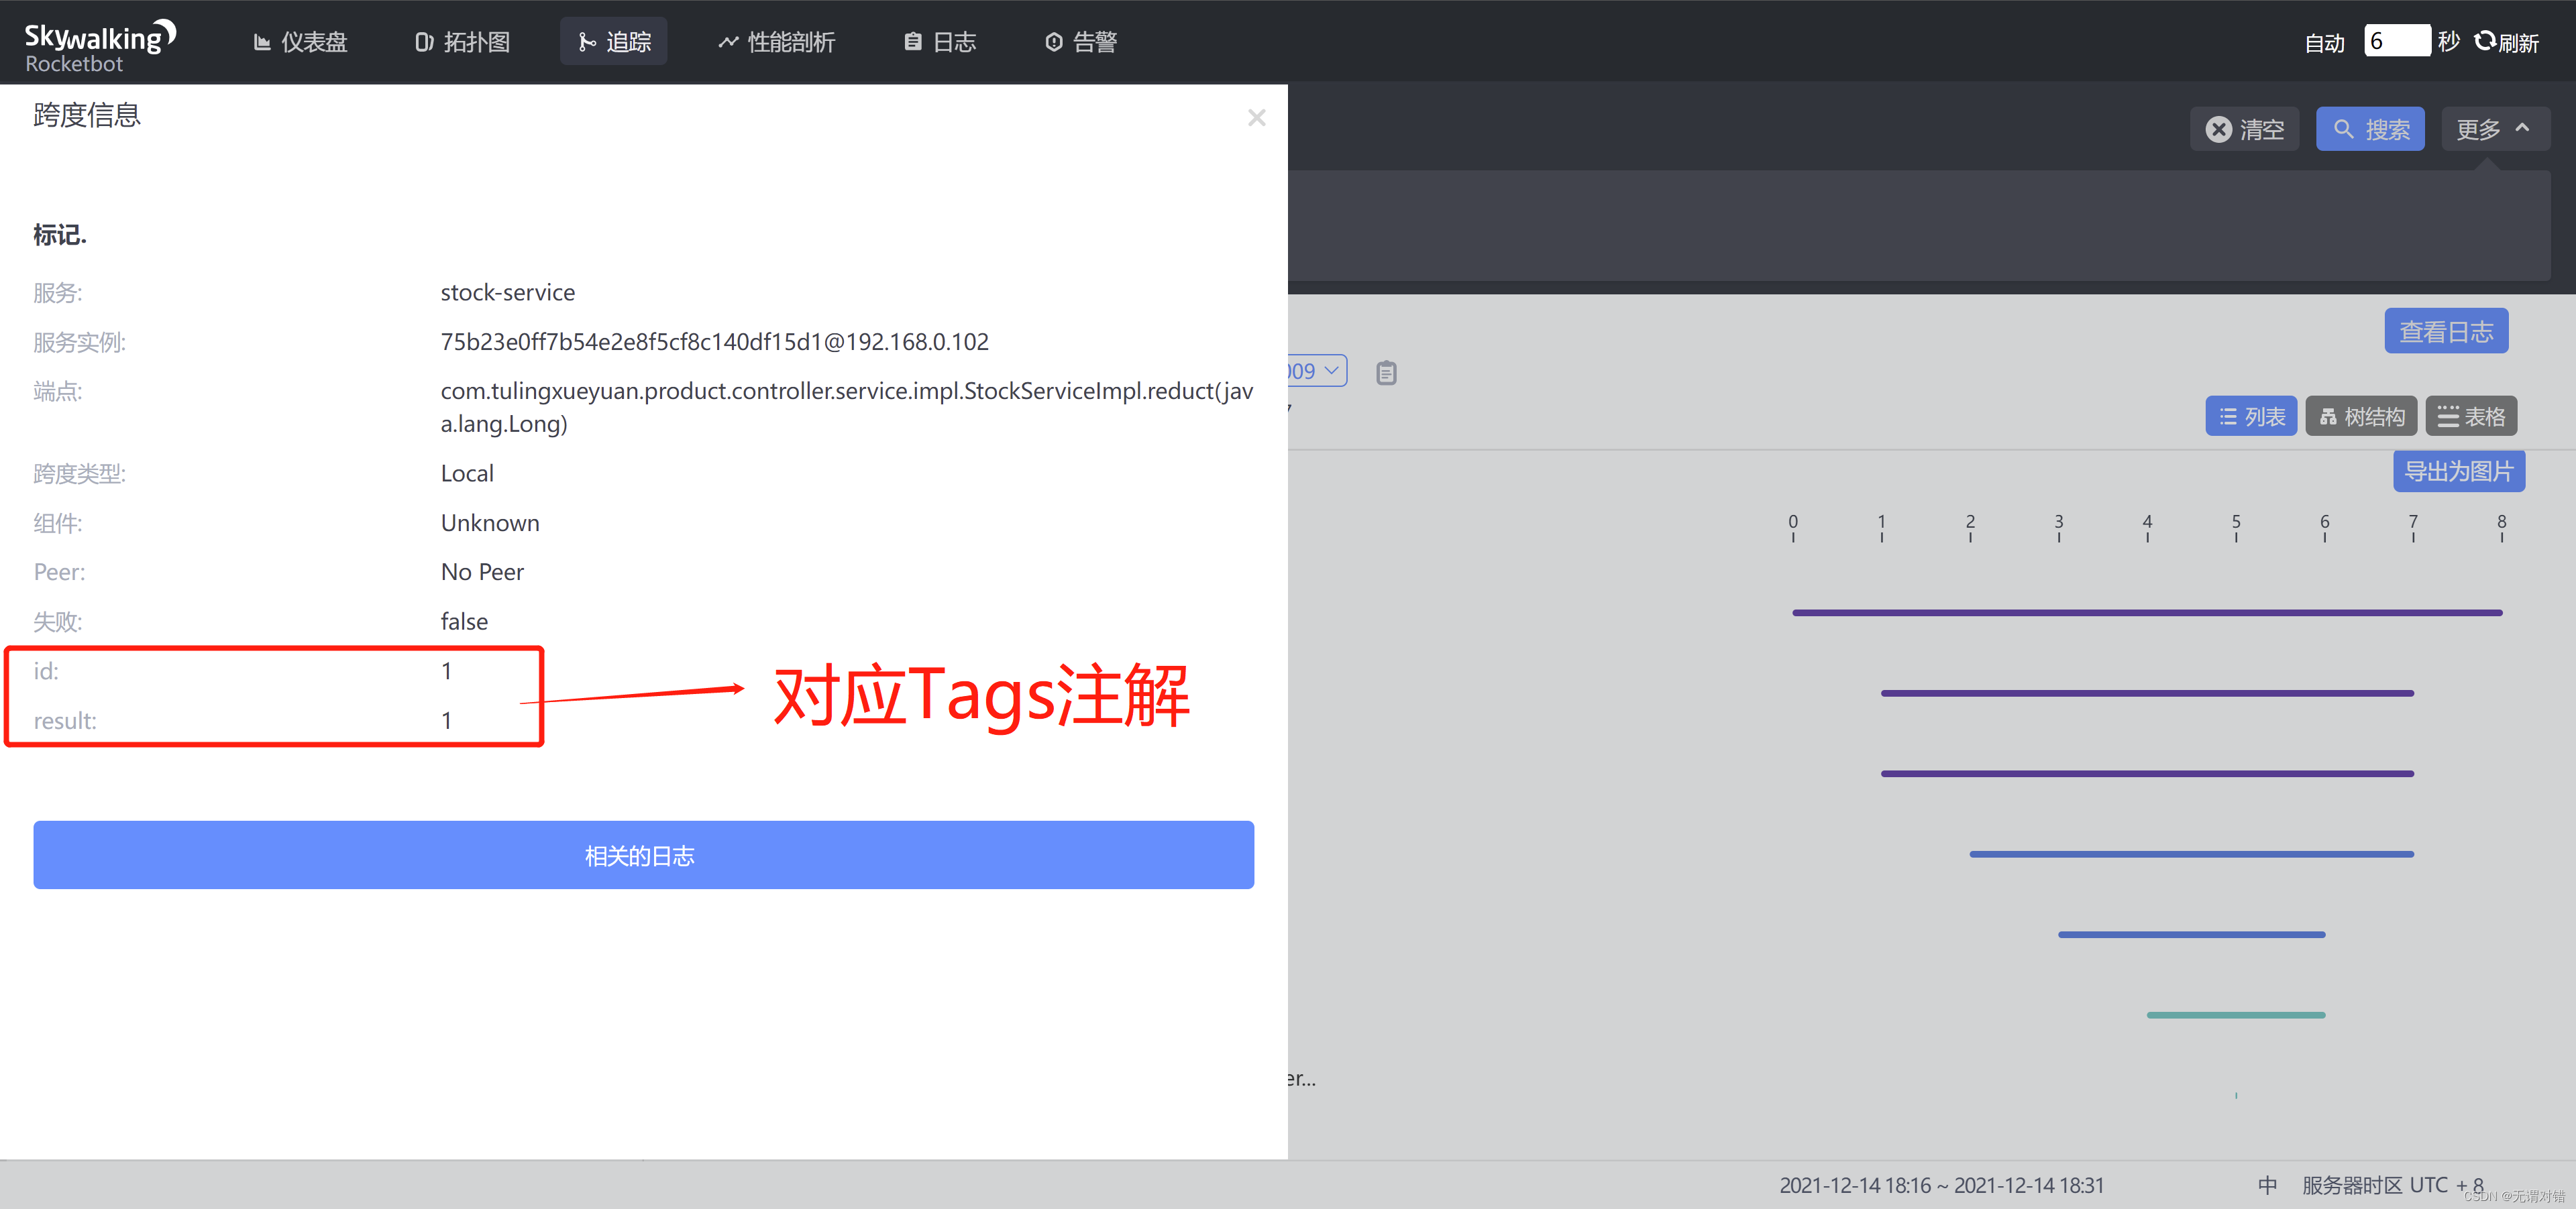2576x1209 pixels.
Task: Go to the 日志 log tab
Action: [940, 42]
